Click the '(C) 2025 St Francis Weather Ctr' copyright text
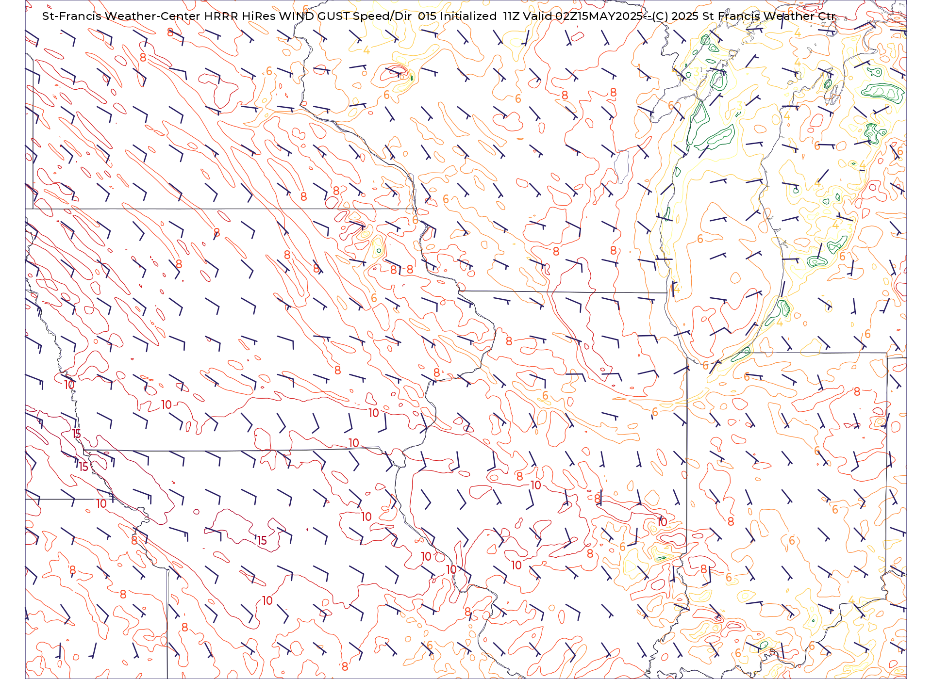 coord(744,16)
